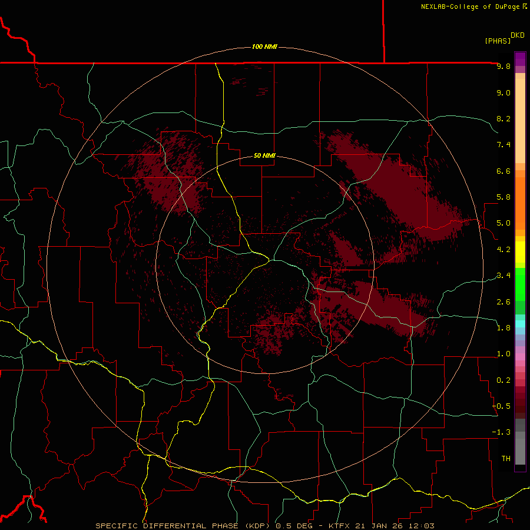Click the pink legend color band
Screen dimensions: 530x530
520,357
